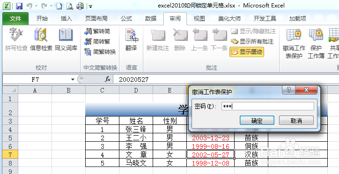Click the cell containing 张三锋
The width and height of the screenshot is (339, 174).
tap(136, 129)
